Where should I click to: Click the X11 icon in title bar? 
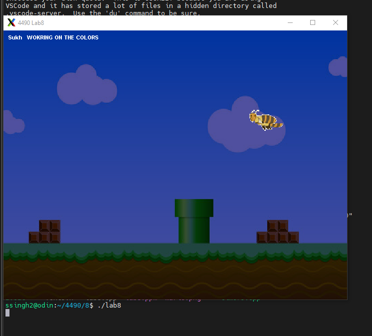(11, 23)
